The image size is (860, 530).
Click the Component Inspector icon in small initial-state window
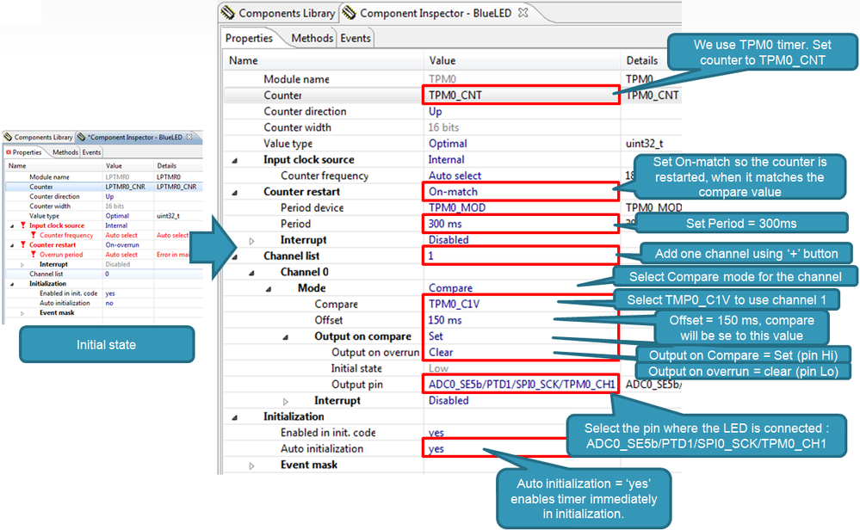[x=82, y=137]
